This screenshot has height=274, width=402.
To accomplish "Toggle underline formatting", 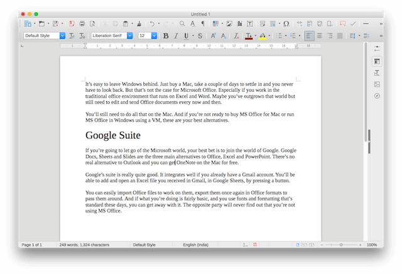I will coord(187,36).
